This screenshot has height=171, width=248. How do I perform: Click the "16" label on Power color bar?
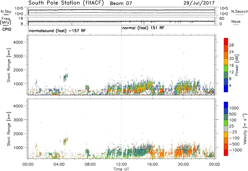coord(231,65)
